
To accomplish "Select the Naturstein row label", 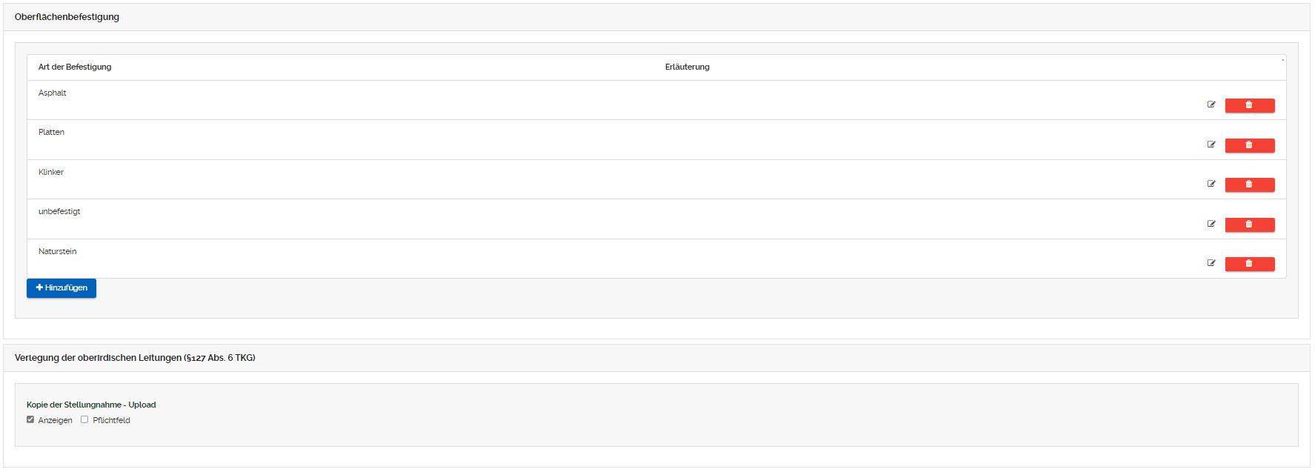I will 57,251.
